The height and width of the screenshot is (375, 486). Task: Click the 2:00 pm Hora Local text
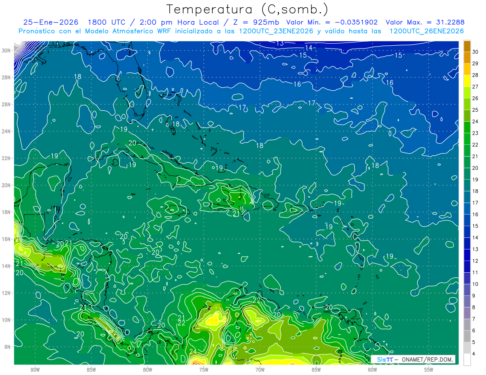point(179,22)
